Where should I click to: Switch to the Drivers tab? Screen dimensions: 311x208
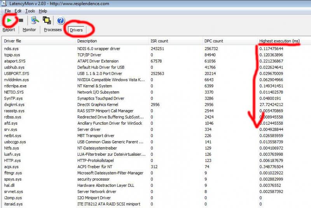(76, 30)
